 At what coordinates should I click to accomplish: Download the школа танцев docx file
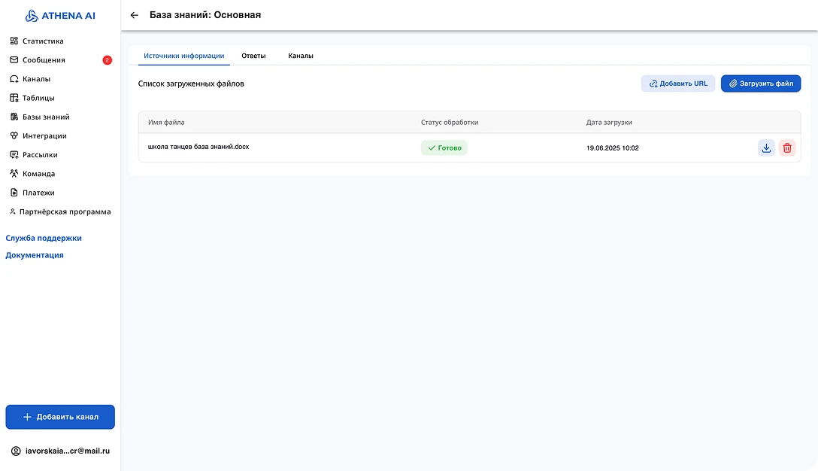click(766, 148)
